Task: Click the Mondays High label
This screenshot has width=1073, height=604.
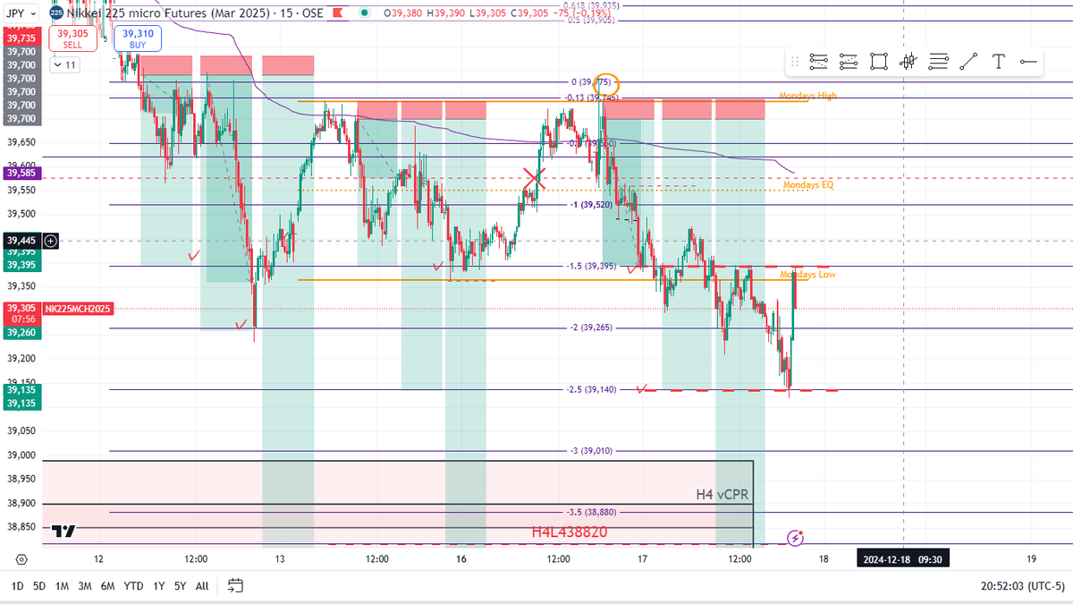Action: (x=807, y=96)
